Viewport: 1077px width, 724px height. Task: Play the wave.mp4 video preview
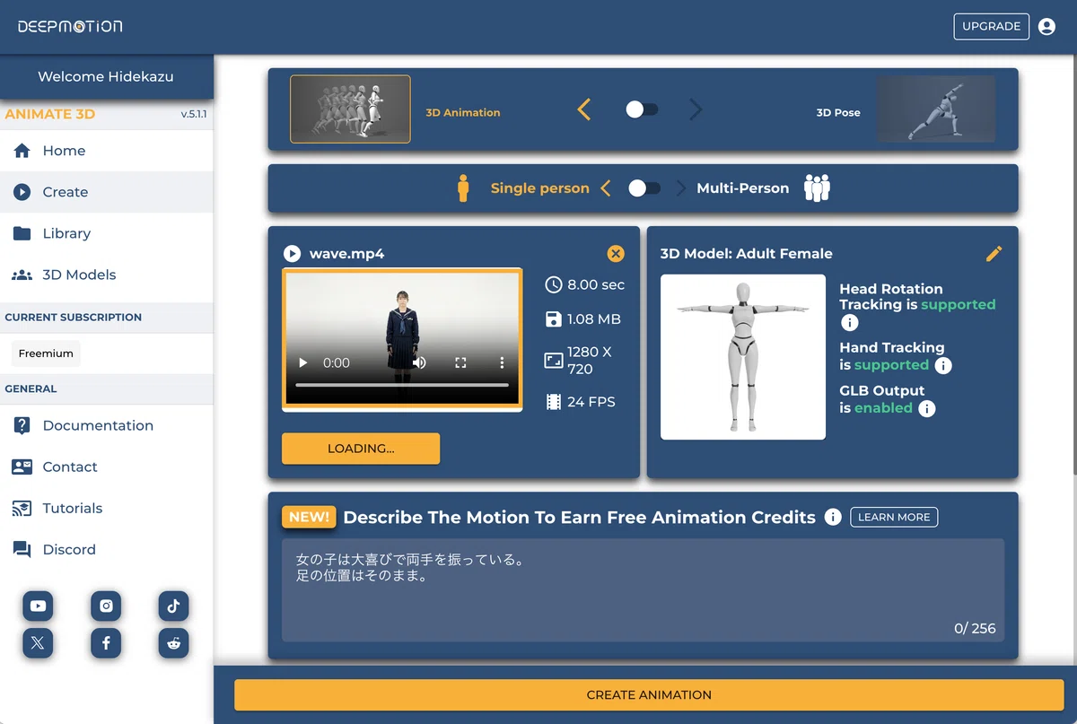click(x=303, y=363)
